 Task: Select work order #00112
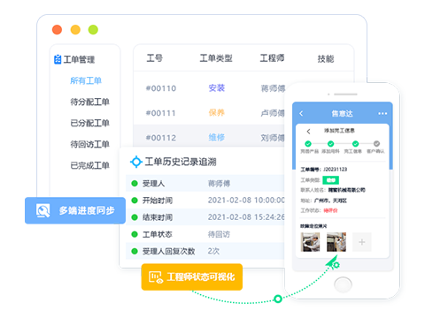point(161,138)
